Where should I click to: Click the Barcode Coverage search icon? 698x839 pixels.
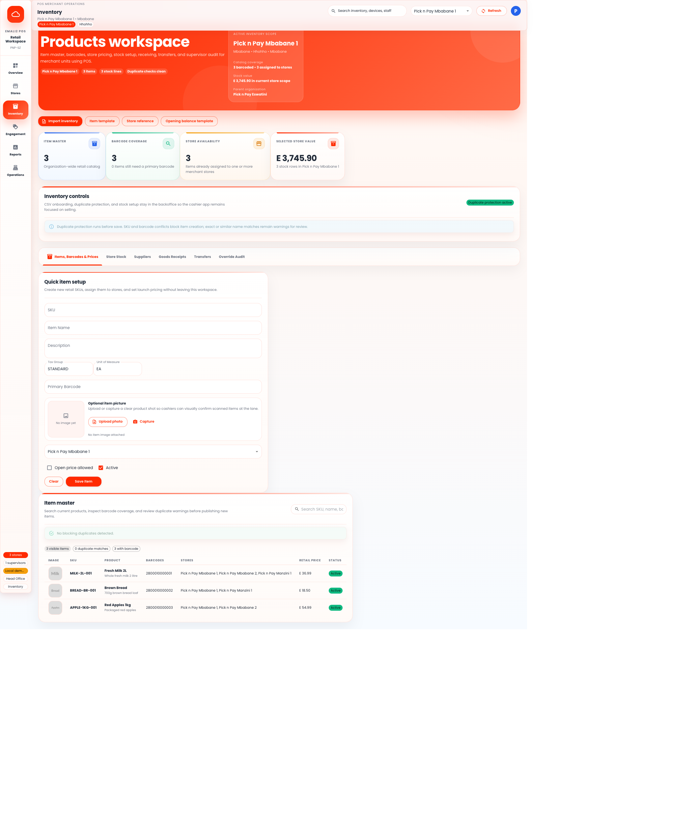168,143
